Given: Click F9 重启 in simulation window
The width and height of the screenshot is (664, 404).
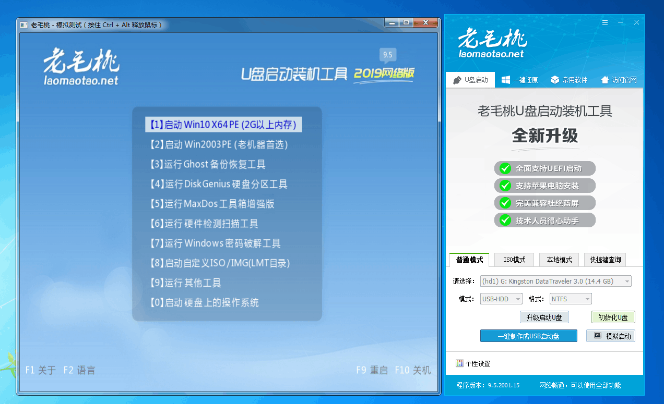Looking at the screenshot, I should pyautogui.click(x=372, y=370).
